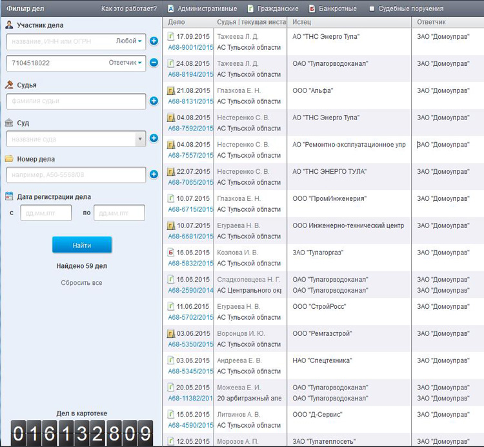
Task: Add another court with plus icon
Action: click(154, 138)
